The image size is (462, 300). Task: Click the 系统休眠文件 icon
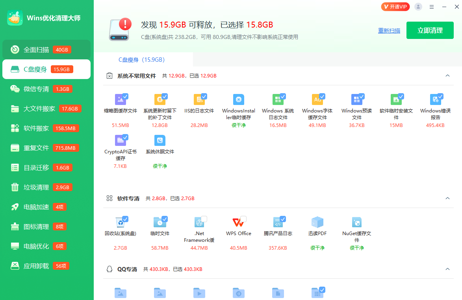pyautogui.click(x=160, y=141)
